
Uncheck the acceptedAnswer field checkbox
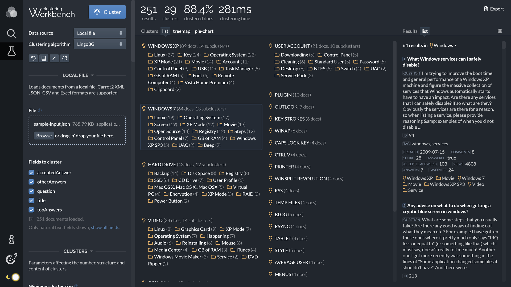tap(31, 172)
